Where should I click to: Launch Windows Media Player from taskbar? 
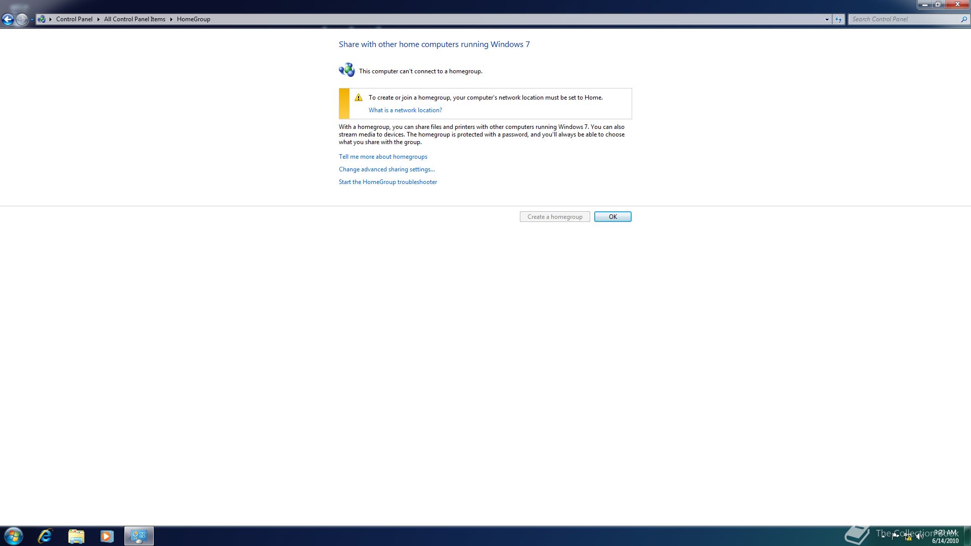pos(107,536)
